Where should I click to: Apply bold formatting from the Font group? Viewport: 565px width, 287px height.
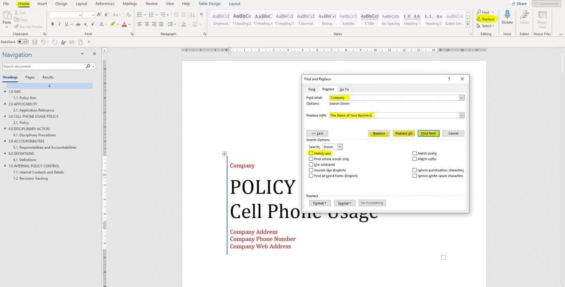coord(52,24)
